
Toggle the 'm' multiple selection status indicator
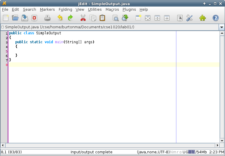[175, 152]
